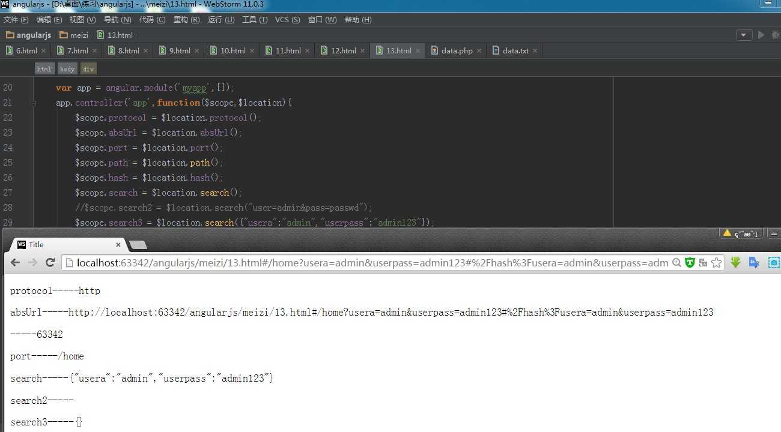Click the browser address bar URL
The width and height of the screenshot is (781, 432).
pyautogui.click(x=372, y=263)
